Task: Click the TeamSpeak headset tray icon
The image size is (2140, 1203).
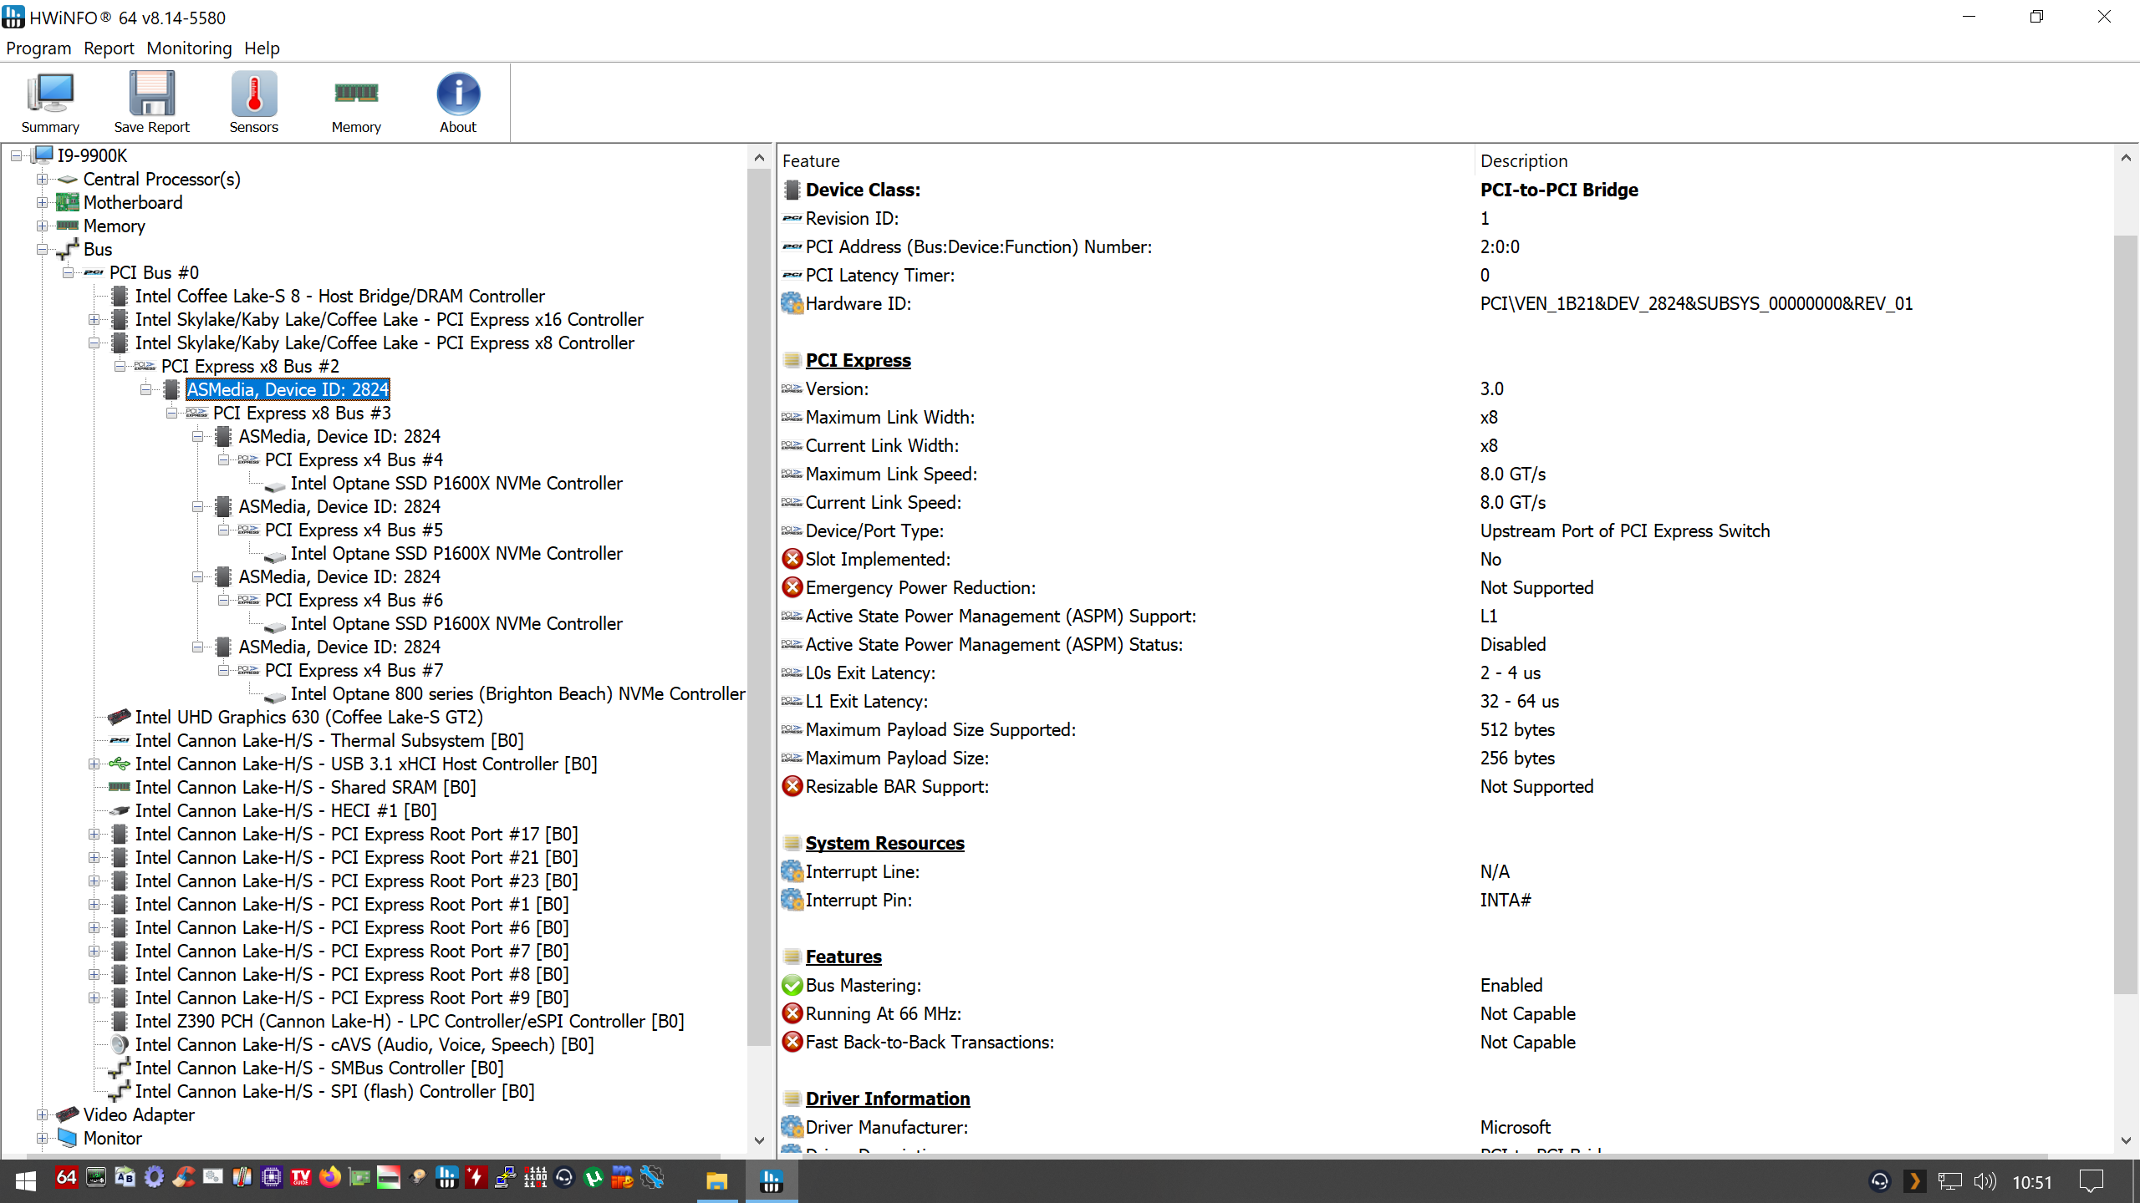Action: 1879,1181
